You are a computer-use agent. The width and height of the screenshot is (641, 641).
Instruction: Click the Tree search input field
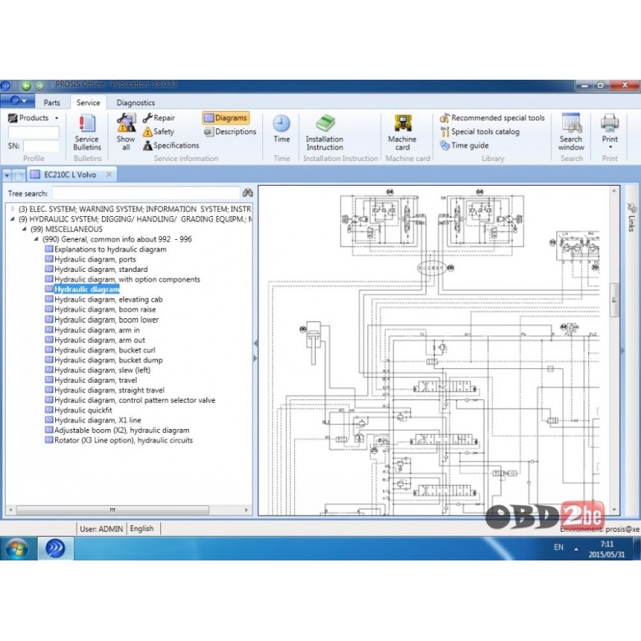pyautogui.click(x=146, y=193)
